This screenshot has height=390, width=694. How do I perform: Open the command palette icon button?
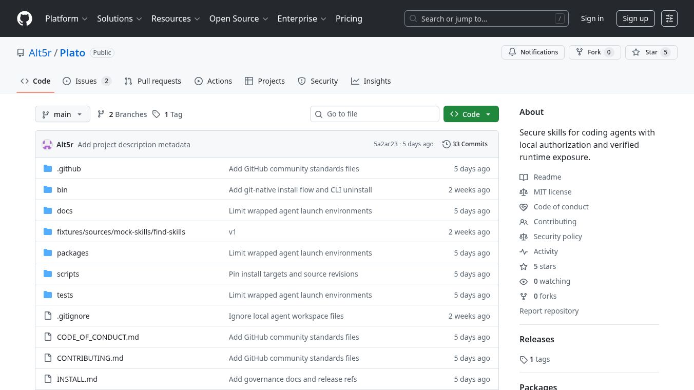click(x=669, y=18)
